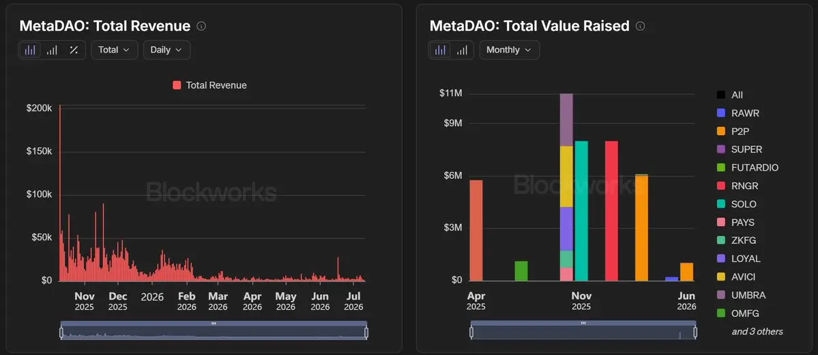
Task: Toggle percentage view icon in Total Revenue
Action: pos(74,50)
